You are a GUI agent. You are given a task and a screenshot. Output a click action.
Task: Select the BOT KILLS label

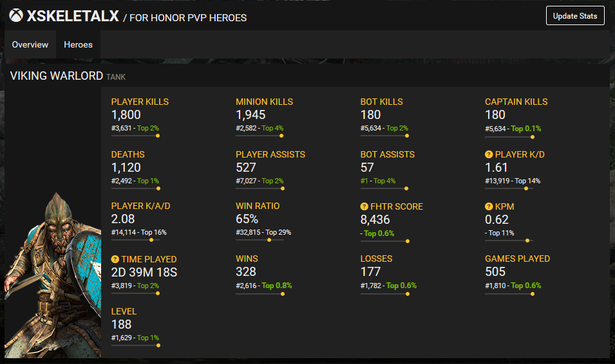click(382, 102)
